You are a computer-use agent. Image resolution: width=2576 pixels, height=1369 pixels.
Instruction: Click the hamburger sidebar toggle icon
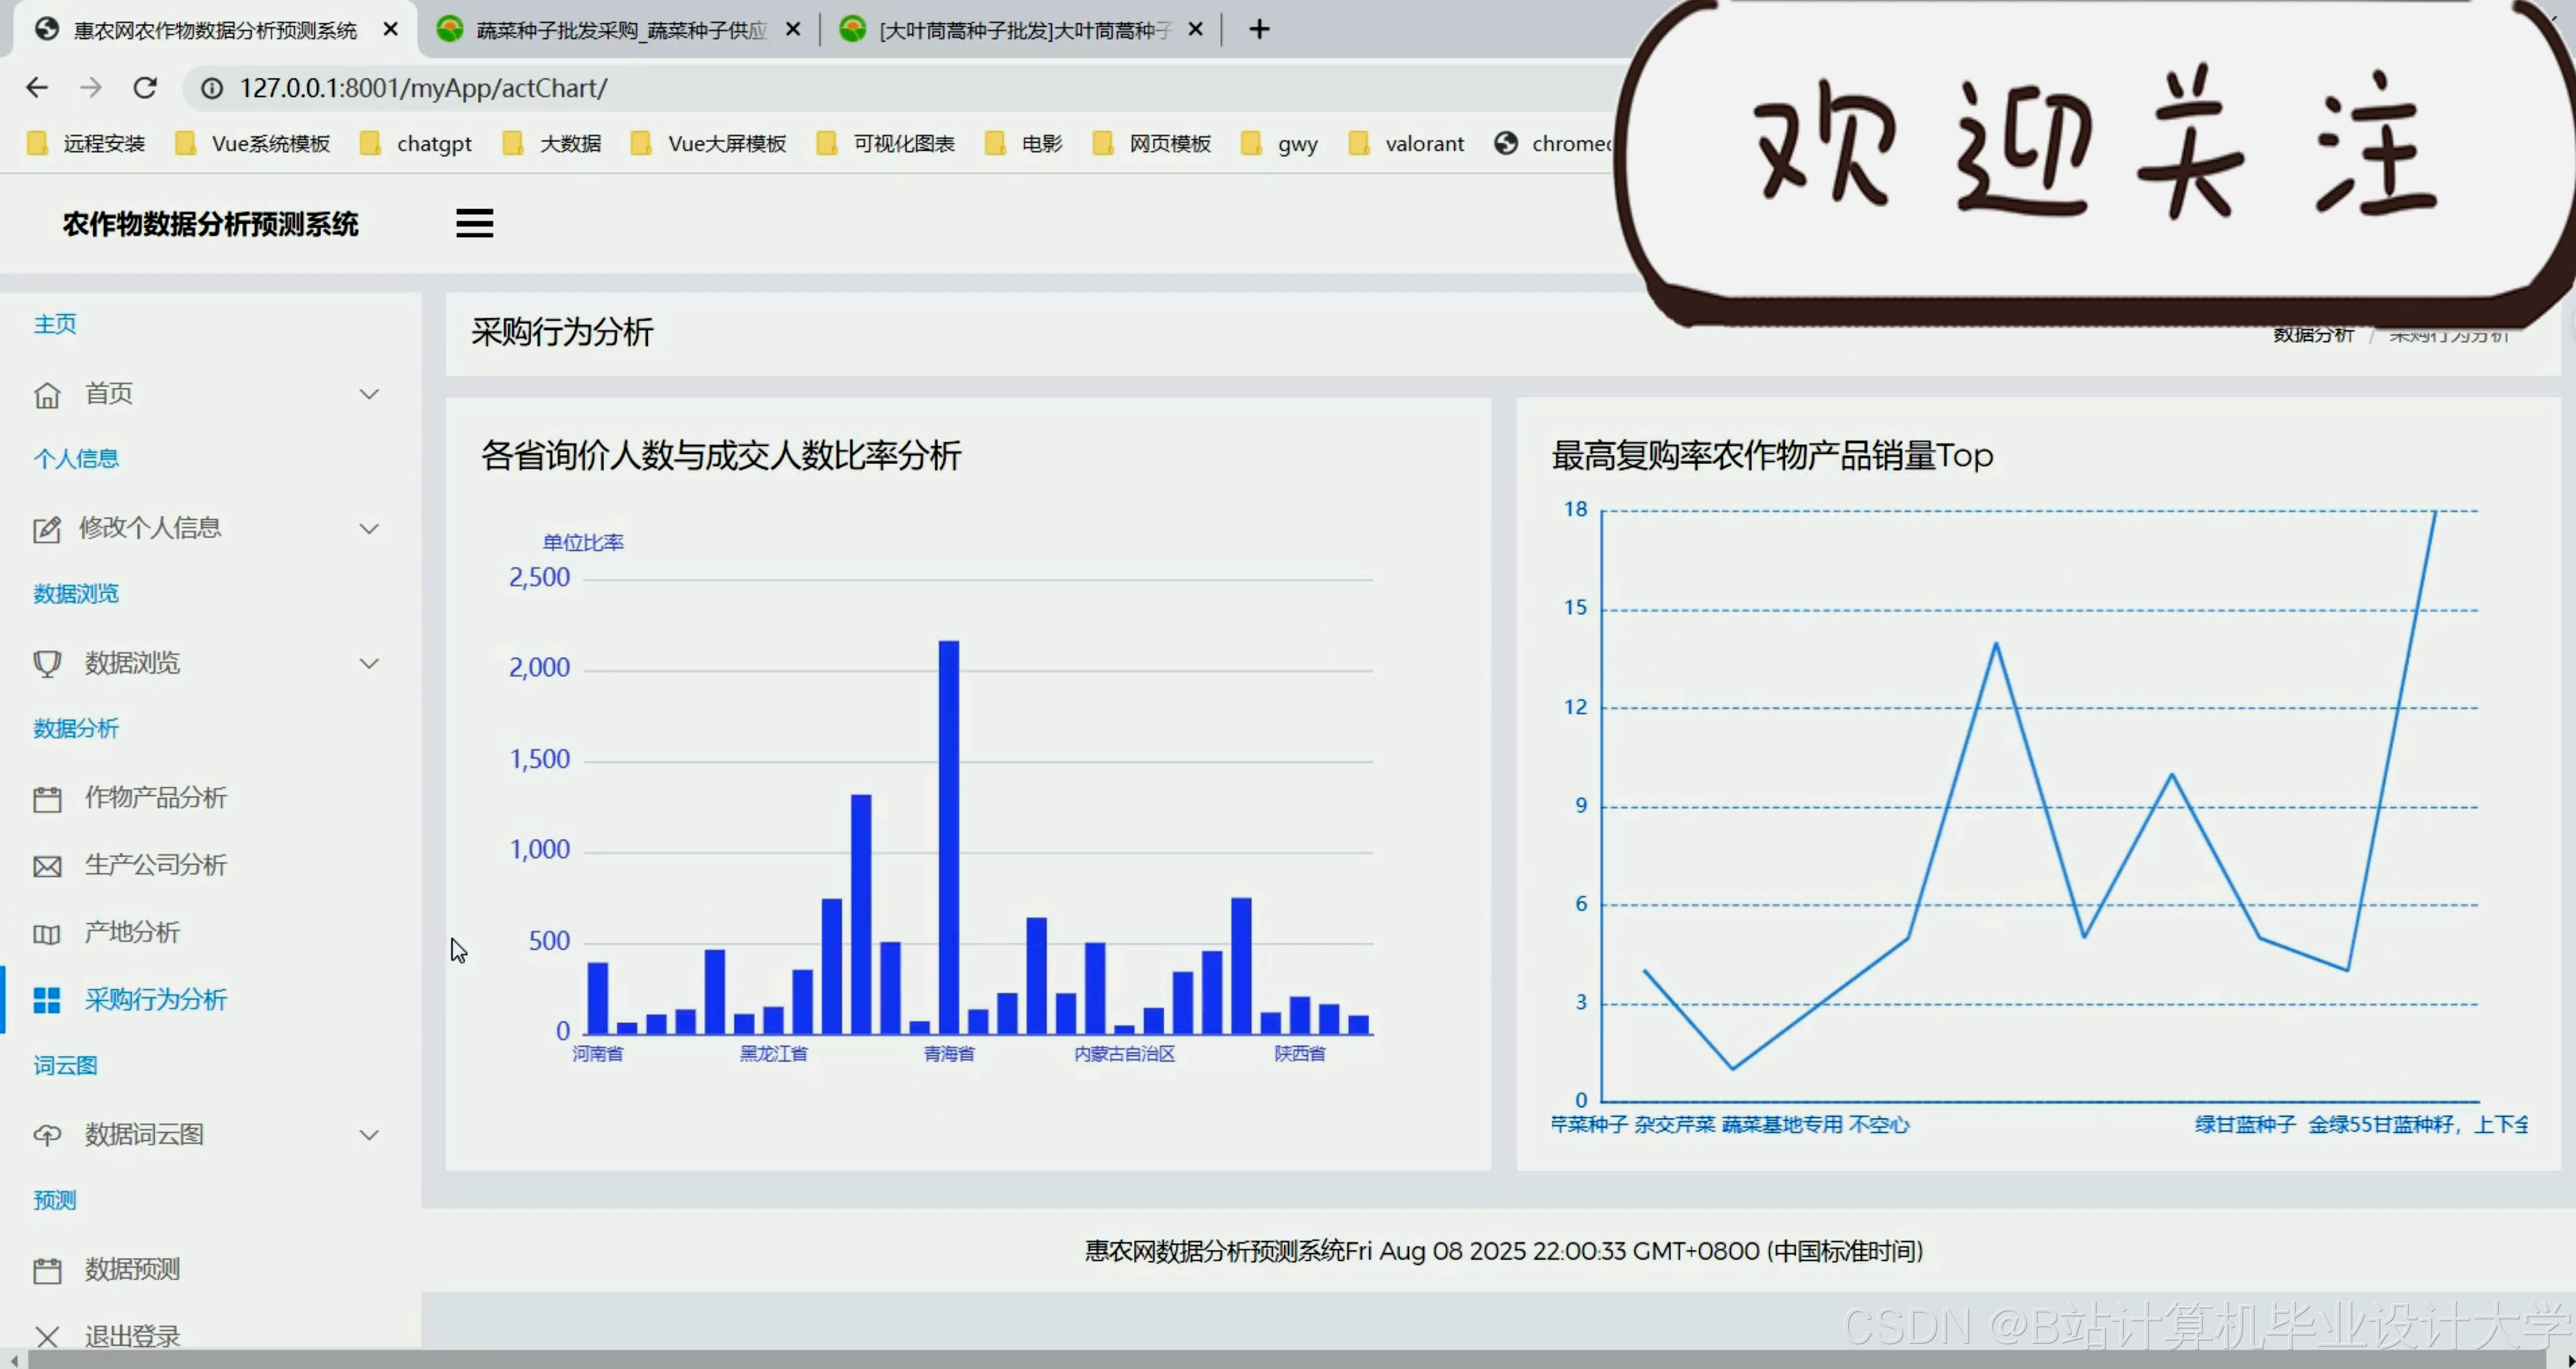[474, 223]
